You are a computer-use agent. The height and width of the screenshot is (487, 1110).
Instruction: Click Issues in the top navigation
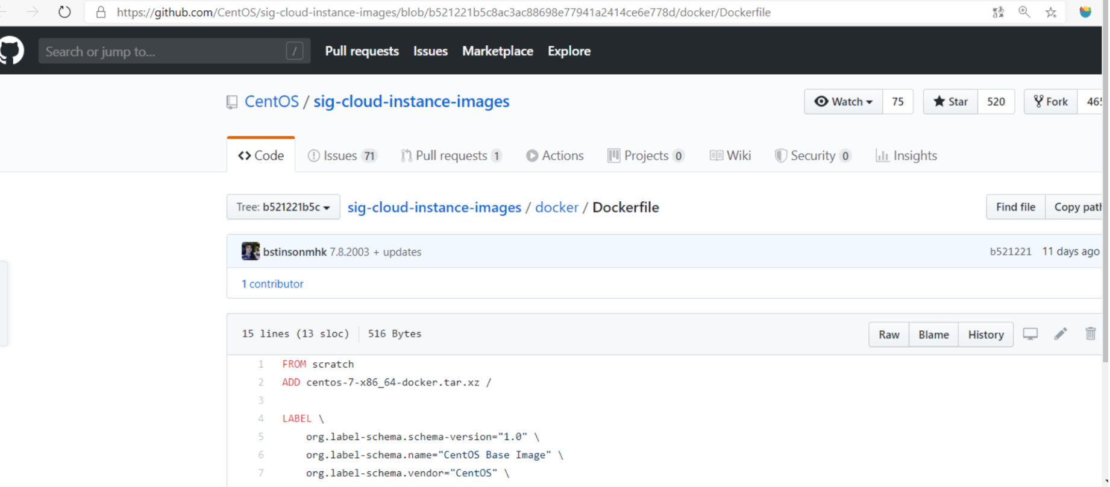430,51
